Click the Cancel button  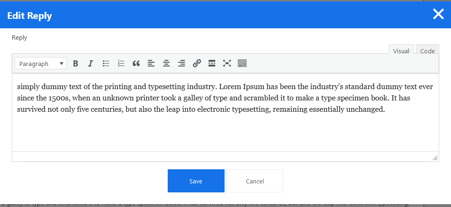[x=255, y=181]
